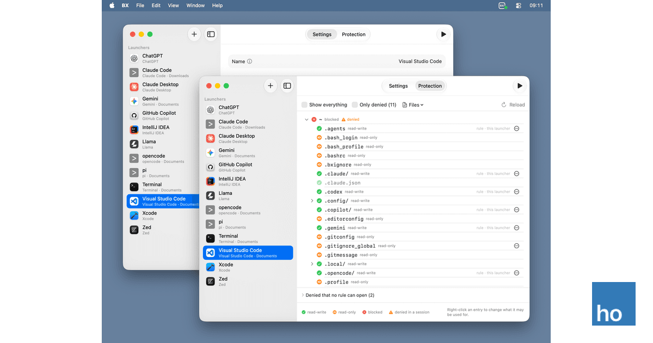Viewport: 653px width, 343px height.
Task: Open the ellipsis menu for .gemini
Action: (516, 228)
